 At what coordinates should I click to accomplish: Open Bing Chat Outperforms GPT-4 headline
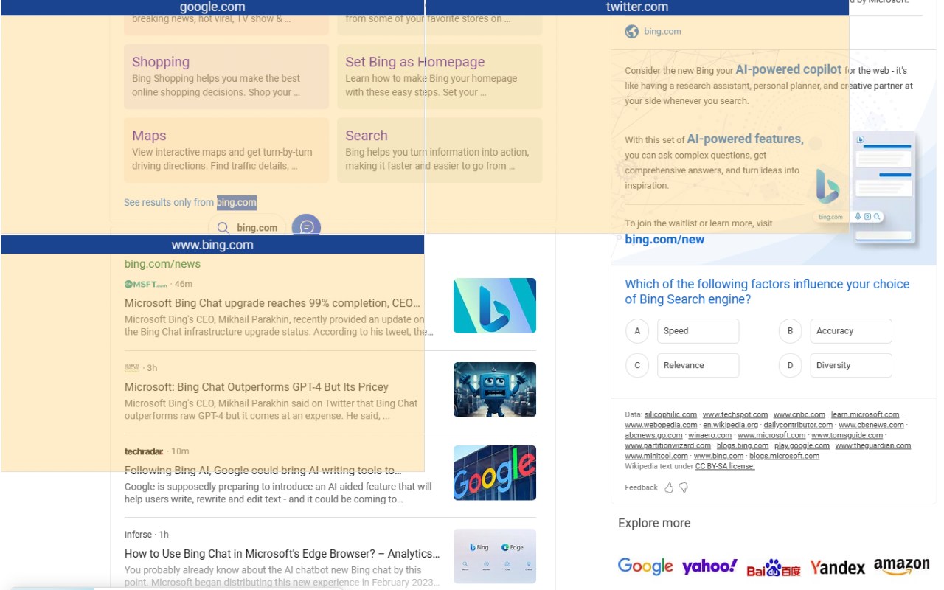[x=257, y=387]
